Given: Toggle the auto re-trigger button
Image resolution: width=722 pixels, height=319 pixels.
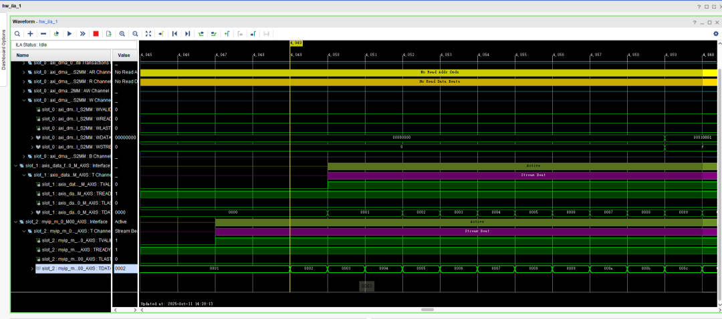Looking at the screenshot, I should tap(57, 33).
